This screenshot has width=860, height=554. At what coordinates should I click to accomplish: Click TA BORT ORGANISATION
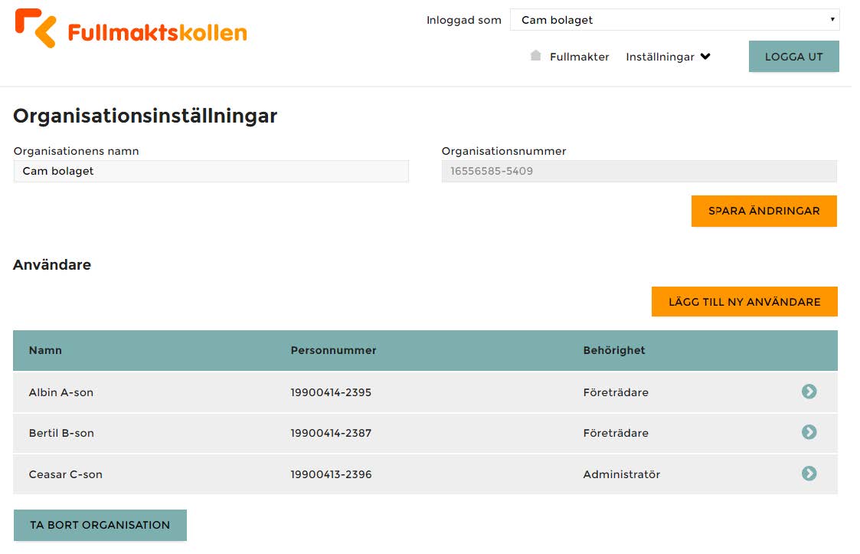click(x=100, y=525)
